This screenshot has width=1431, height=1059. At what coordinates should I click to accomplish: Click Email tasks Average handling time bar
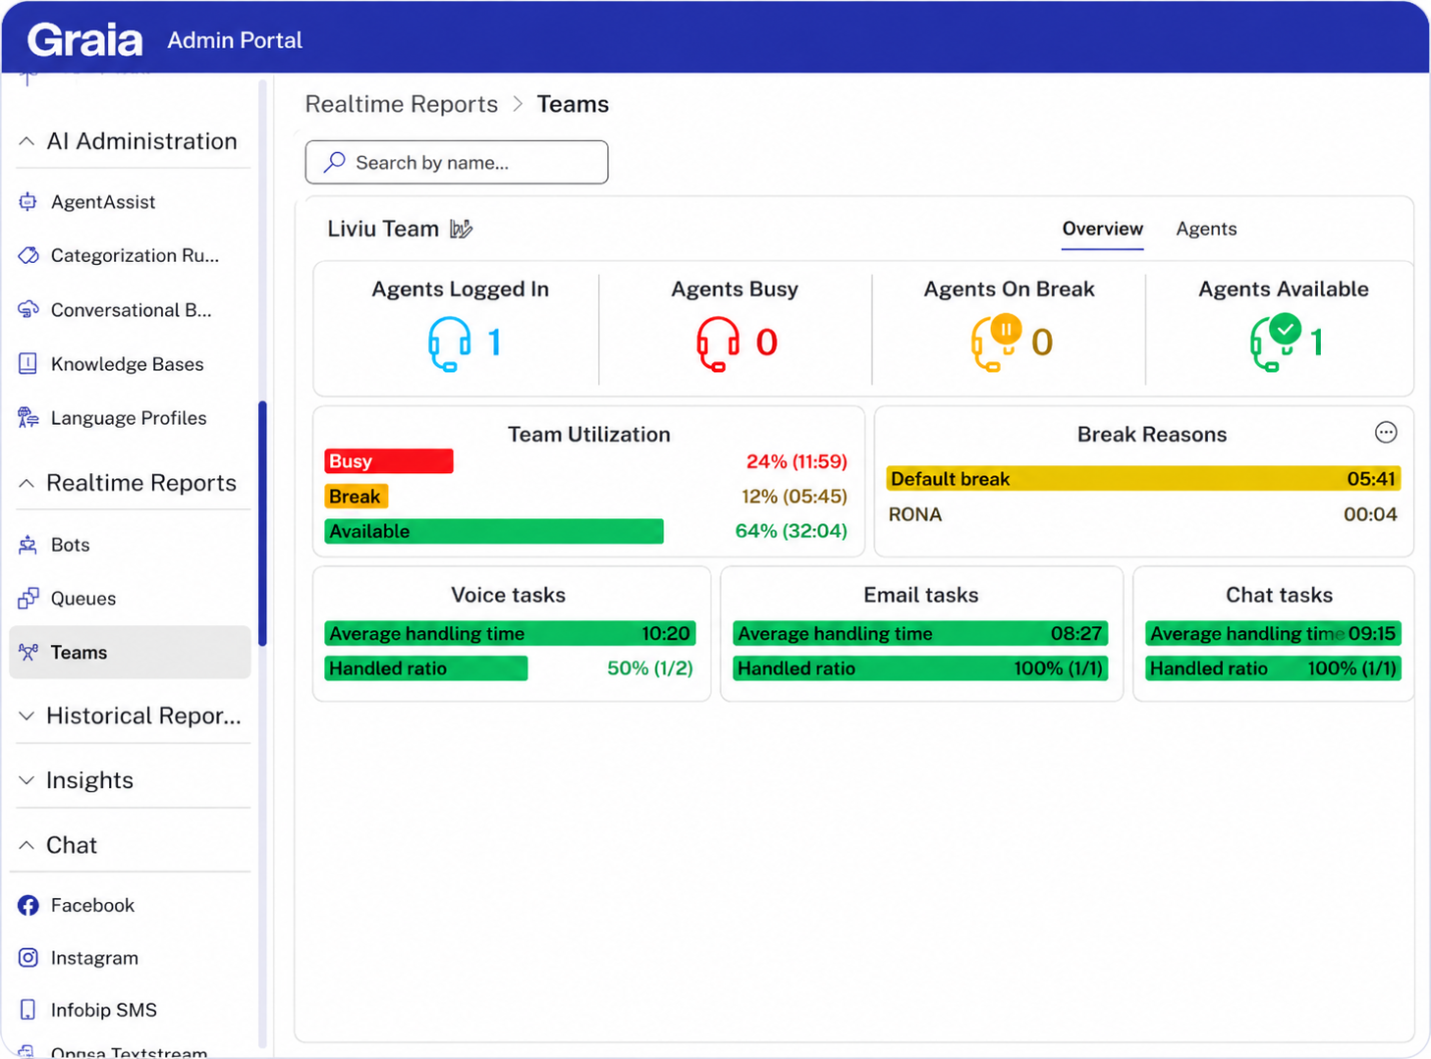pyautogui.click(x=920, y=633)
